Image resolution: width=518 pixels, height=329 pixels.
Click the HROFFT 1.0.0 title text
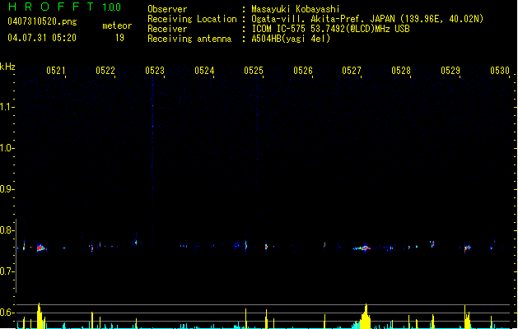click(65, 7)
